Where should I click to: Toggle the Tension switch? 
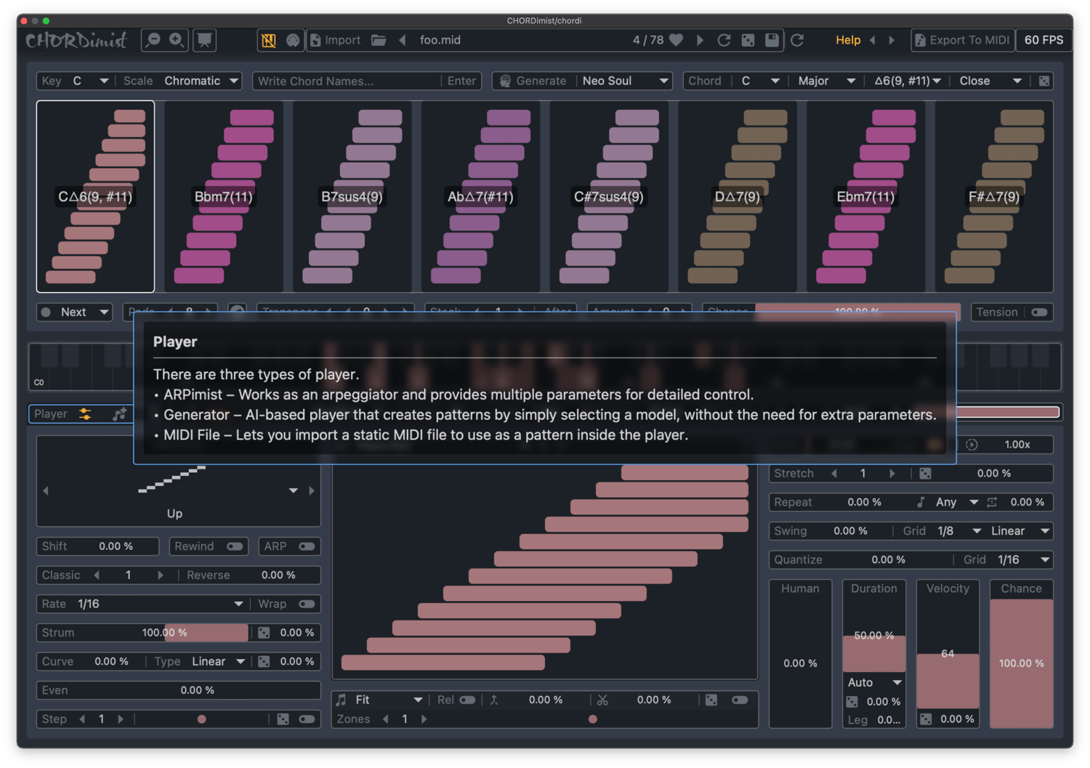(x=1039, y=312)
